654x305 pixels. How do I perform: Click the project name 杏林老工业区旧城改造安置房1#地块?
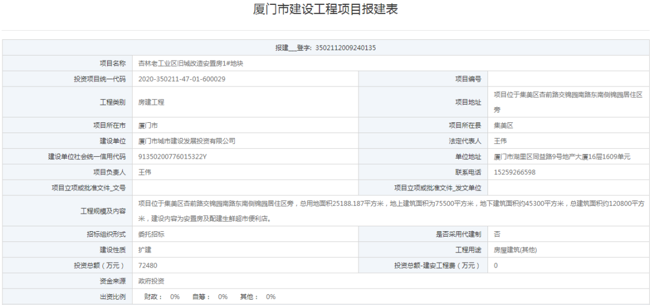point(191,64)
